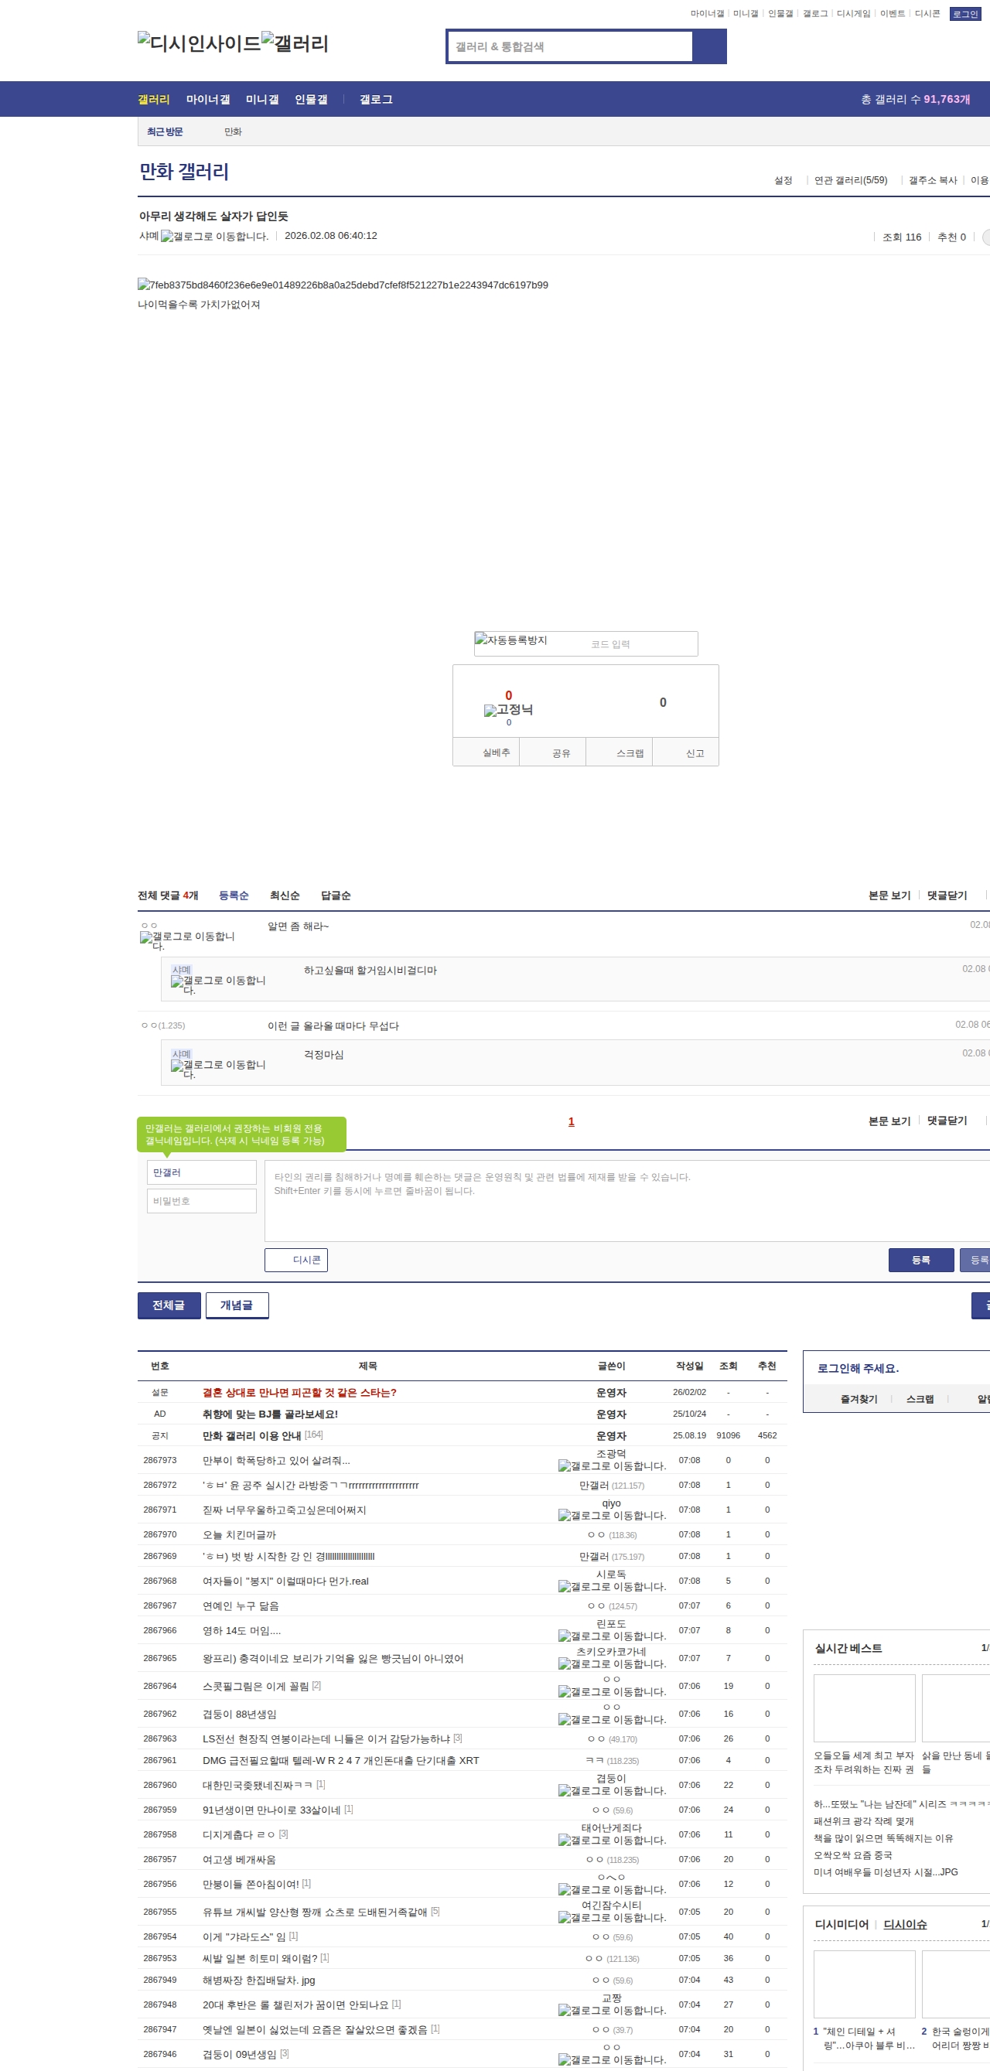Click the gallog icon next to author 샤몌
The image size is (990, 2071).
pos(214,237)
